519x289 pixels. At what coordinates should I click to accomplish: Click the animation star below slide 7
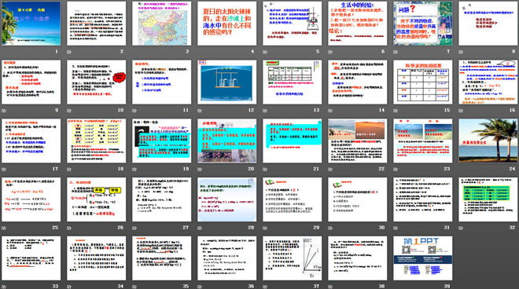tap(396, 52)
